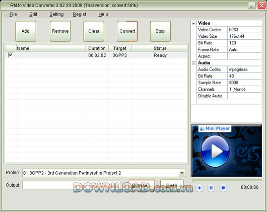Click the empty Aspect value cell
The image size is (267, 212).
(x=244, y=56)
